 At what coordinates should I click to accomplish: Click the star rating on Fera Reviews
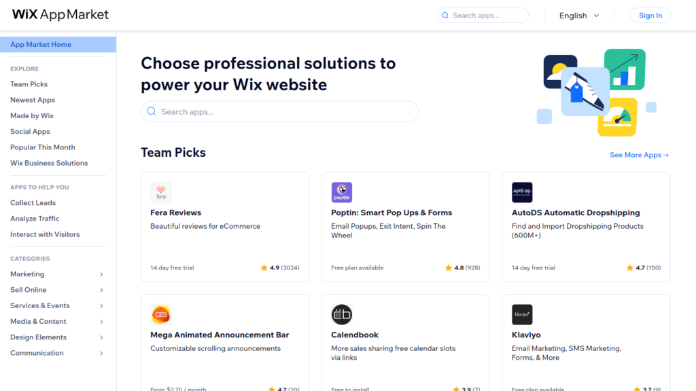(280, 267)
